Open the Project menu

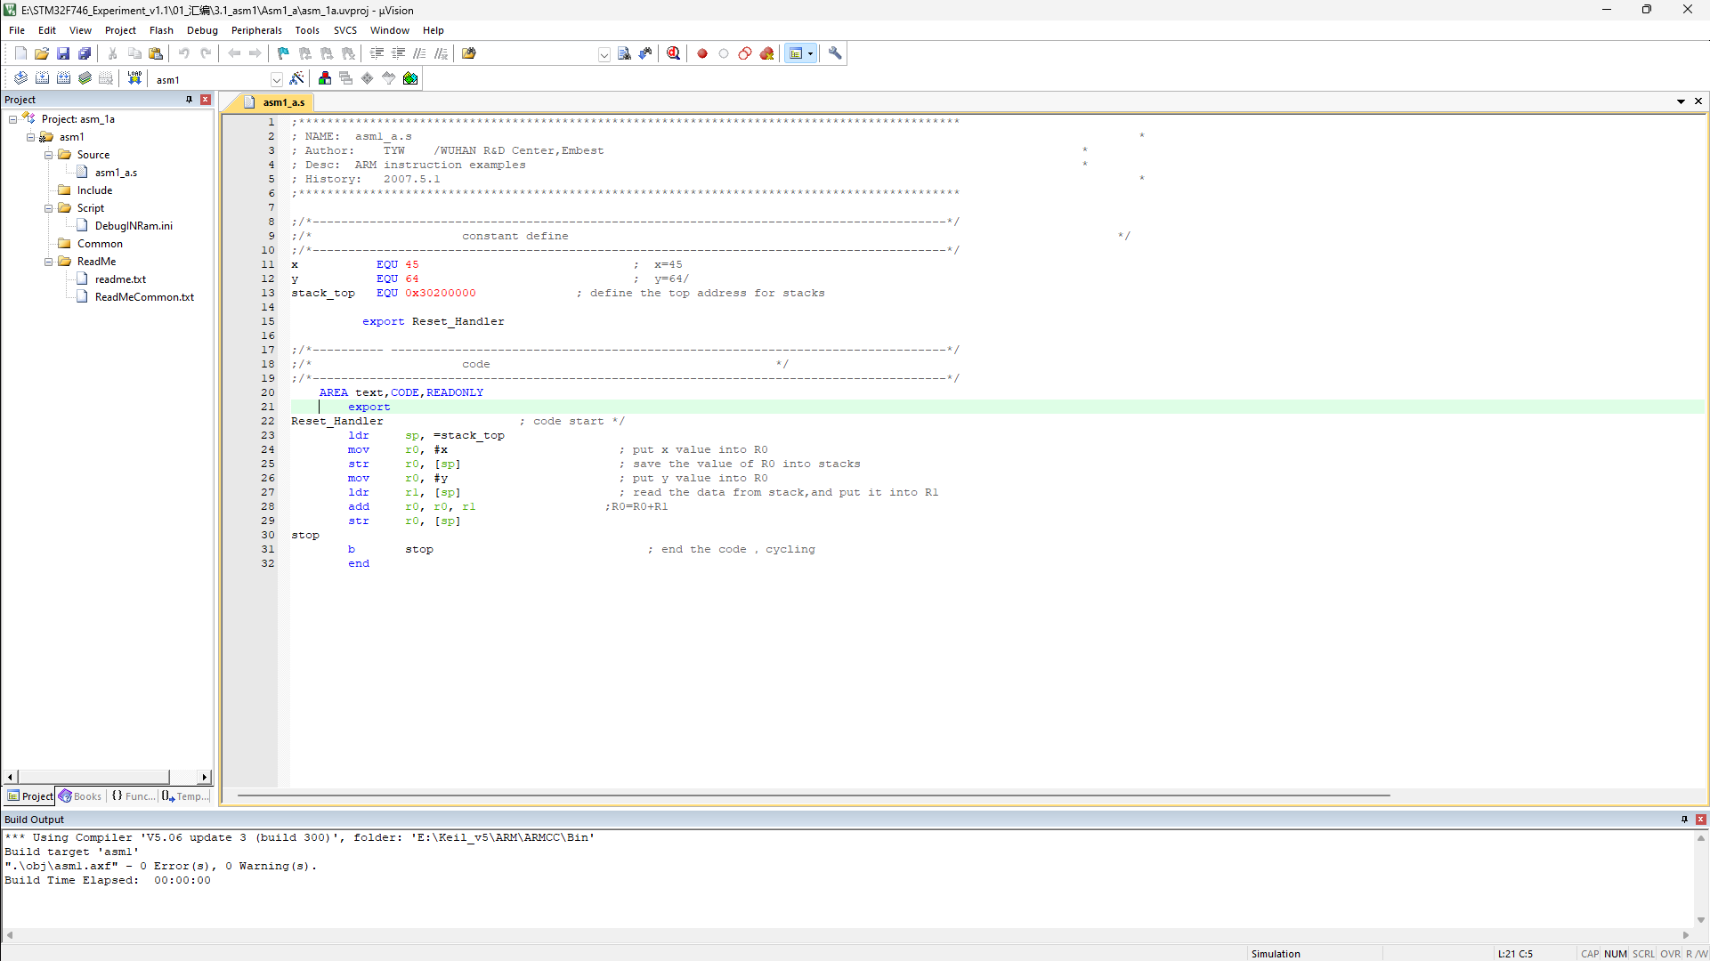[x=120, y=30]
